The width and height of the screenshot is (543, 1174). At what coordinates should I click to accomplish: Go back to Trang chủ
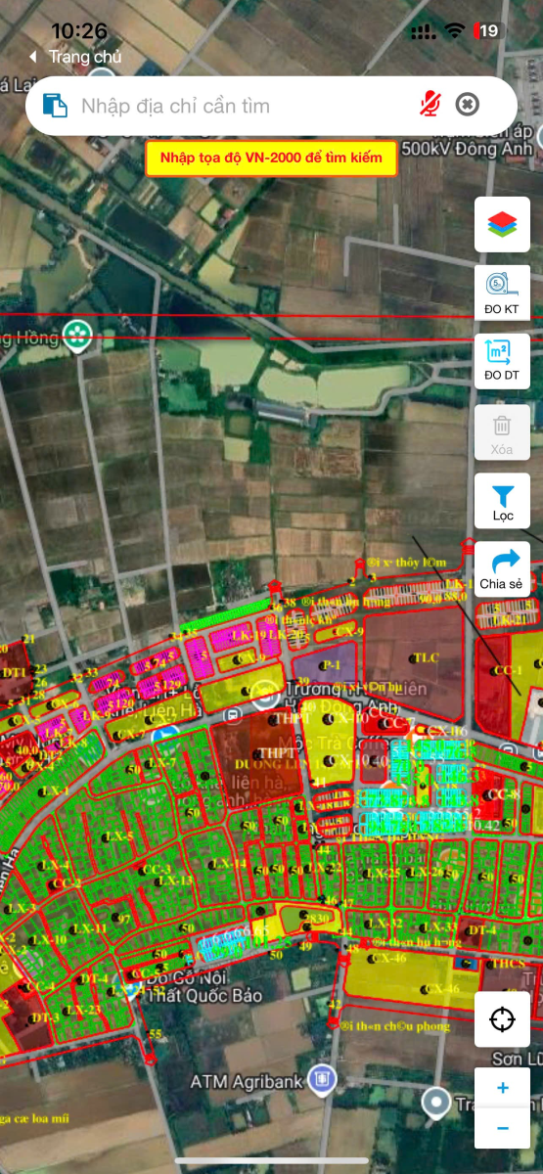[74, 57]
